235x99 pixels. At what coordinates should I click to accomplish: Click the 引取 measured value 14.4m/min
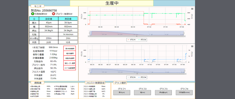(68, 34)
